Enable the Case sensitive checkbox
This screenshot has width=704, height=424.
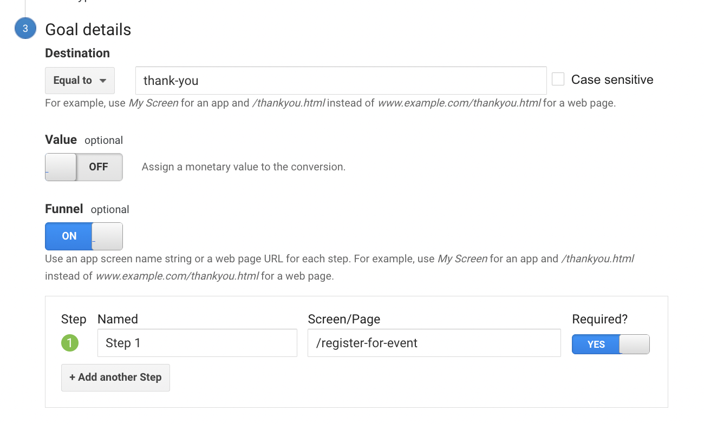click(x=558, y=79)
